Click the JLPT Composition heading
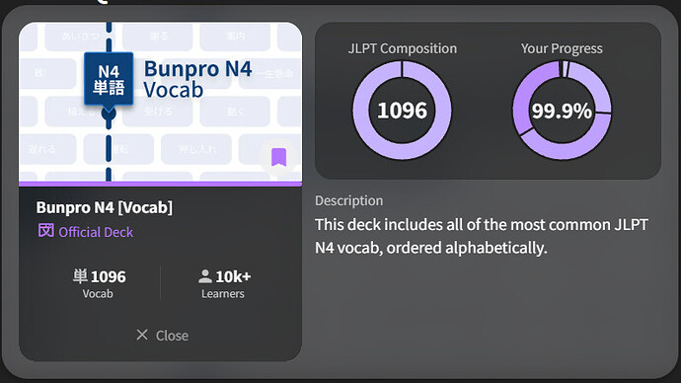The height and width of the screenshot is (383, 681). pyautogui.click(x=402, y=48)
